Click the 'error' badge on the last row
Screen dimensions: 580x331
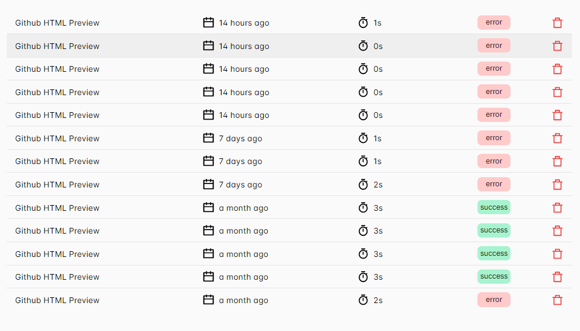tap(493, 299)
